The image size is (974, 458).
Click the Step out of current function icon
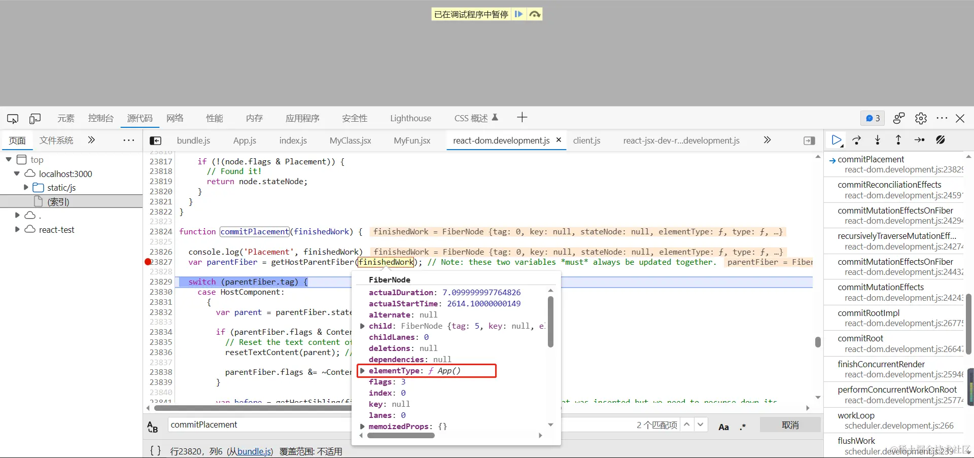click(x=898, y=140)
